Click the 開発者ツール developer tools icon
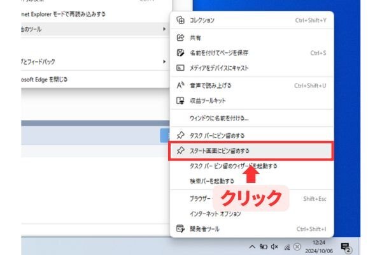 pyautogui.click(x=180, y=229)
